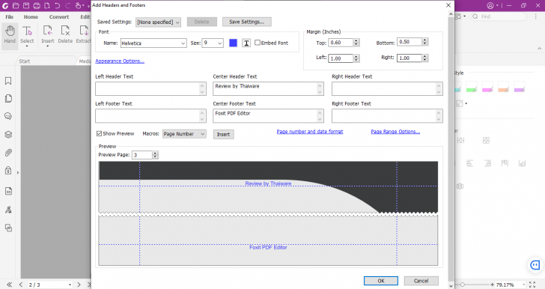Open the Security lock panel icon
The image size is (545, 289).
pos(8,171)
